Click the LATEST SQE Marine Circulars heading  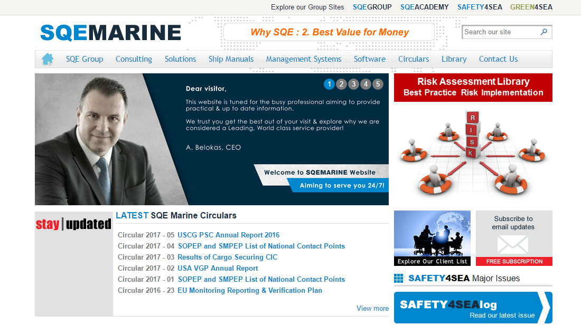(176, 215)
